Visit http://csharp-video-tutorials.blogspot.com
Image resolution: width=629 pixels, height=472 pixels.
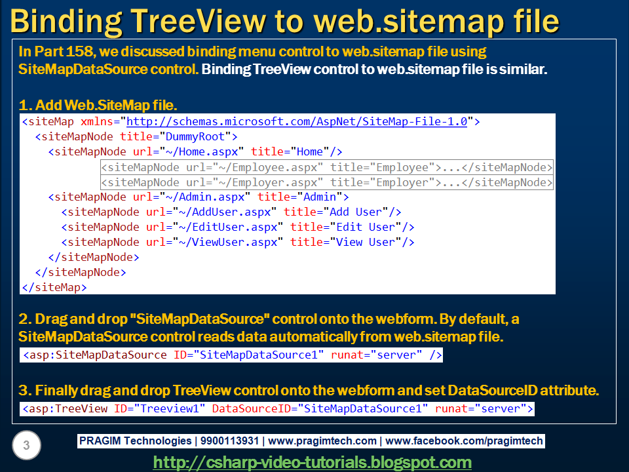314,460
